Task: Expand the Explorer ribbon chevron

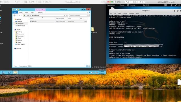Action: click(x=87, y=12)
